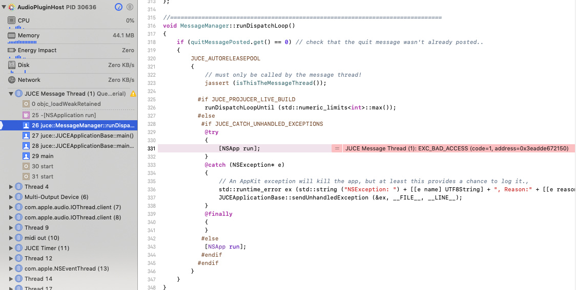
Task: Click the Disk drive icon
Action: (12, 65)
